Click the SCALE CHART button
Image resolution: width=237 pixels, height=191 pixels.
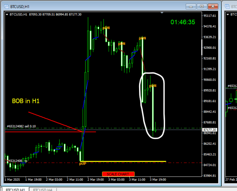[118, 174]
